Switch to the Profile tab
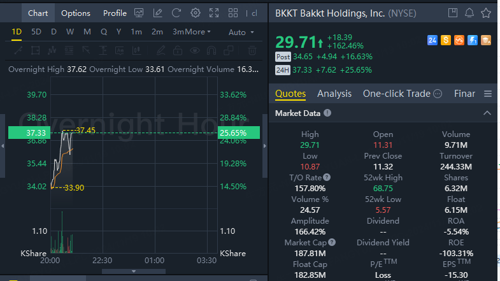Image resolution: width=500 pixels, height=281 pixels. coord(115,13)
